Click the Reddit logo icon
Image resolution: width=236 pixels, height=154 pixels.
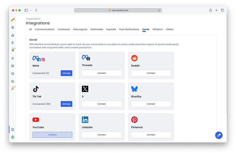pos(134,58)
